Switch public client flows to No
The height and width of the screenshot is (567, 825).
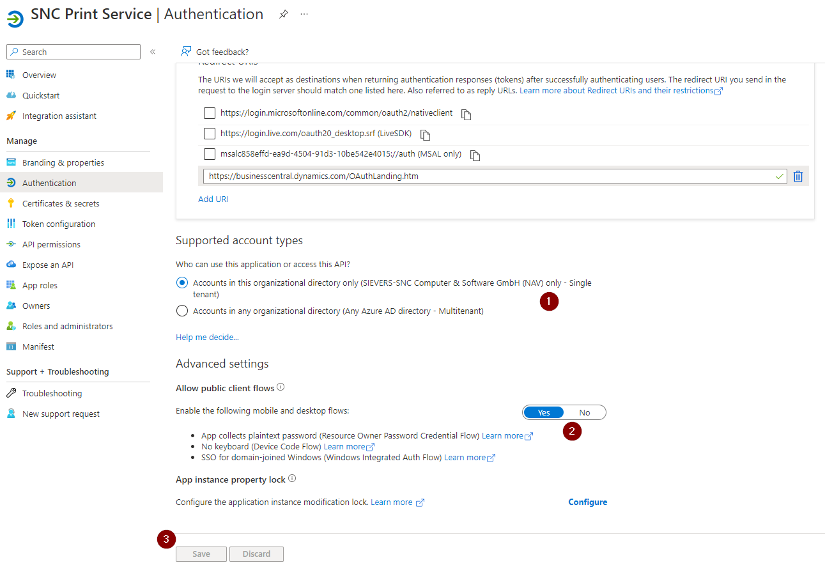pyautogui.click(x=584, y=412)
